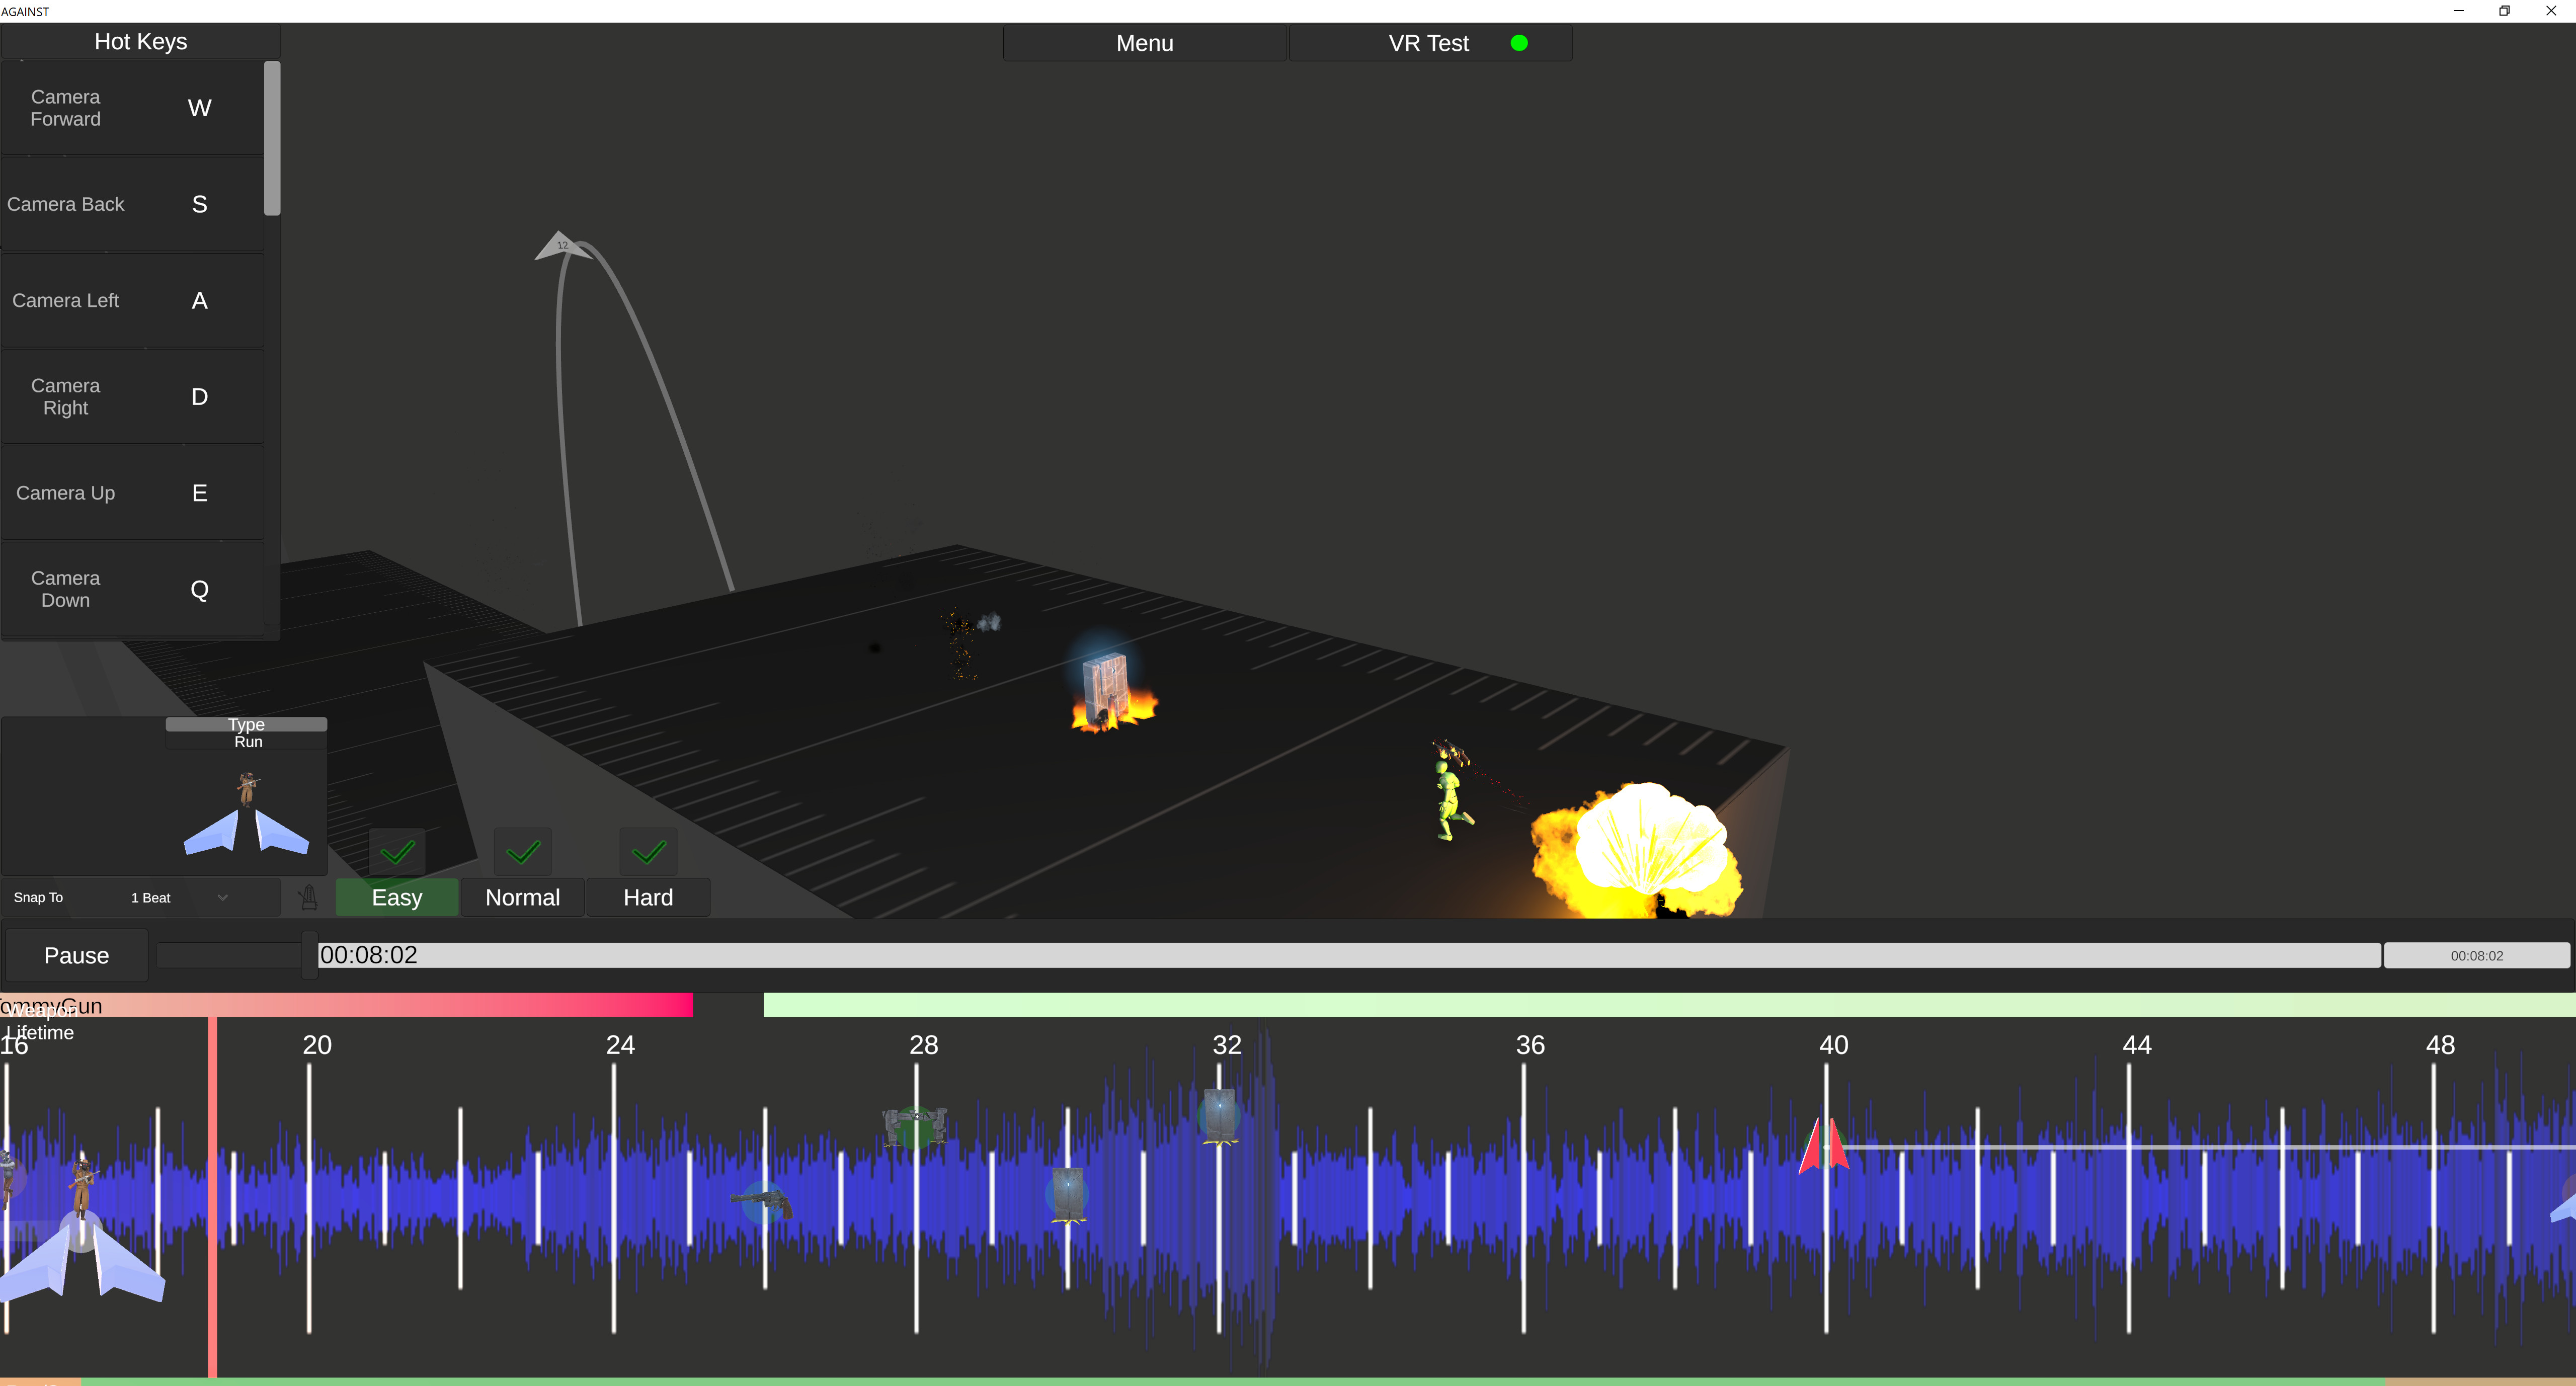Click the scrollbar in the Hot Keys panel
The width and height of the screenshot is (2576, 1386).
pos(272,140)
